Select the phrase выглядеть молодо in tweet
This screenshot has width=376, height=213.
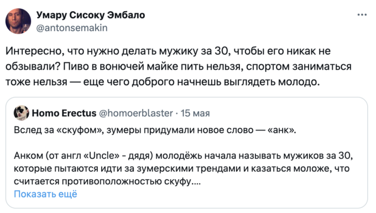[x=271, y=82]
